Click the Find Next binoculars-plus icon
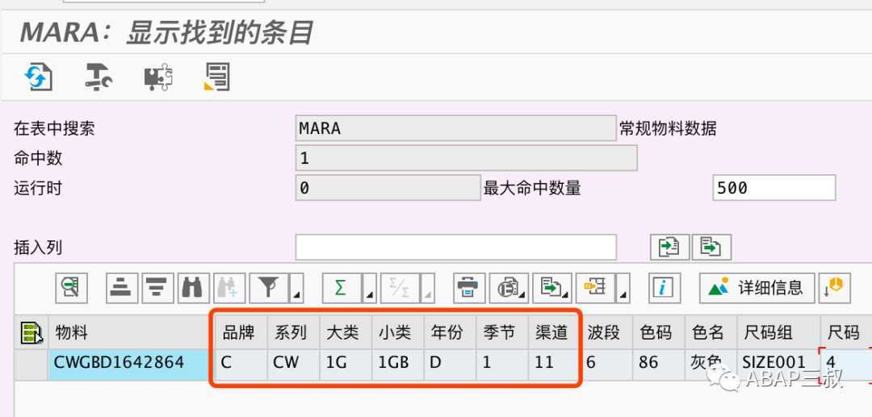The image size is (872, 417). tap(229, 288)
